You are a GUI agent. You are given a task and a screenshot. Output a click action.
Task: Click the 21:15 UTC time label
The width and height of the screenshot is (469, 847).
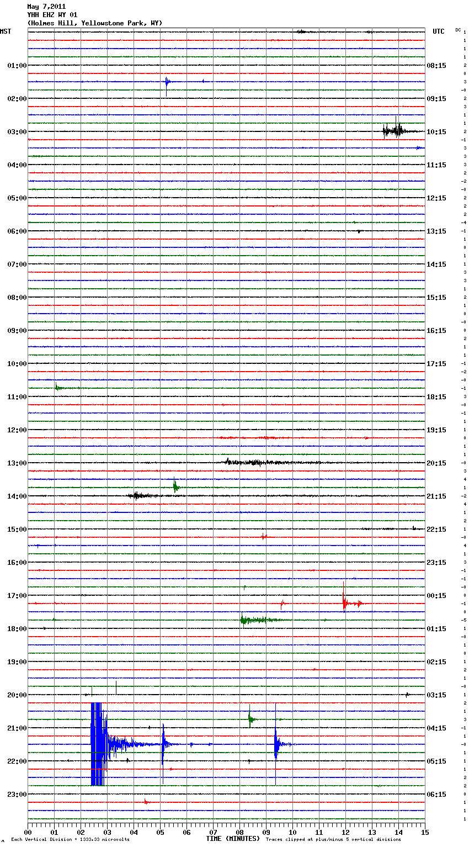click(x=436, y=496)
